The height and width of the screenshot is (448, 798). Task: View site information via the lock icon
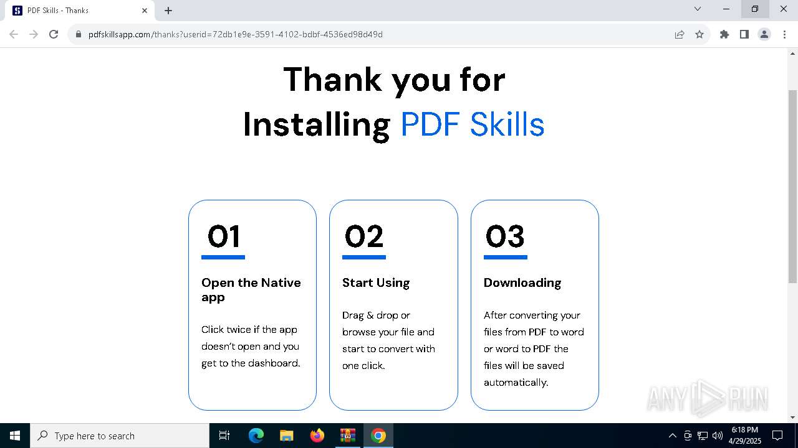[x=79, y=34]
